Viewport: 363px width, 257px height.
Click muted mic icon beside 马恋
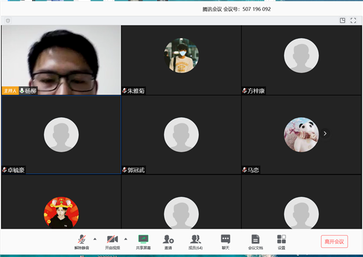[x=244, y=170]
